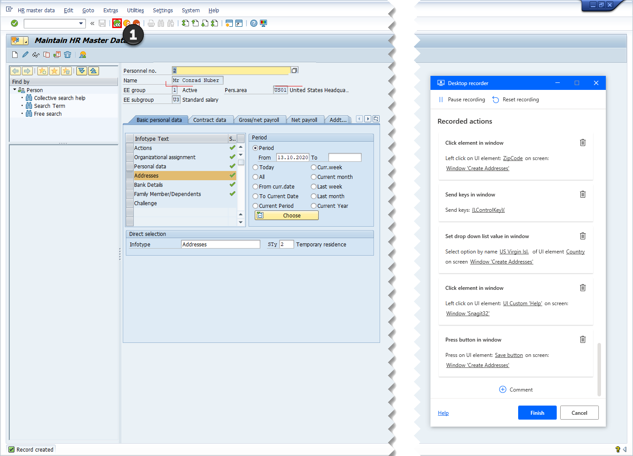Open the dropdown beside Maintain HR Master Data title icon
Viewport: 633px width, 456px height.
pyautogui.click(x=26, y=41)
